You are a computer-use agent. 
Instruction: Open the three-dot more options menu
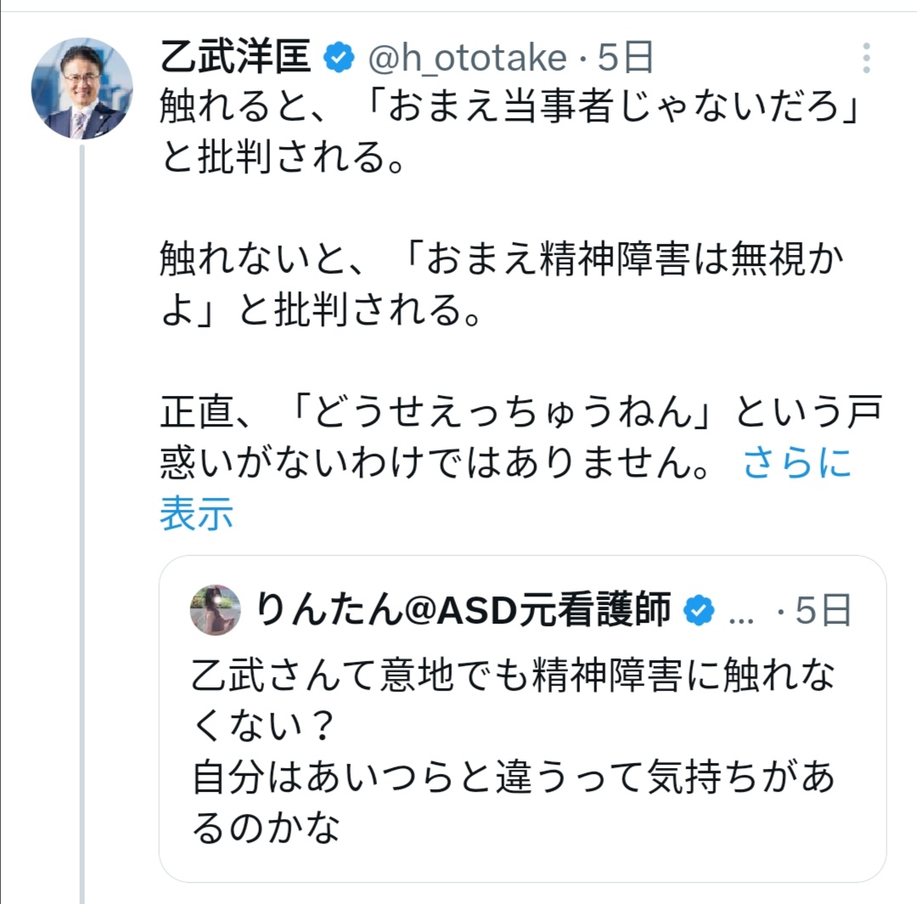click(865, 58)
